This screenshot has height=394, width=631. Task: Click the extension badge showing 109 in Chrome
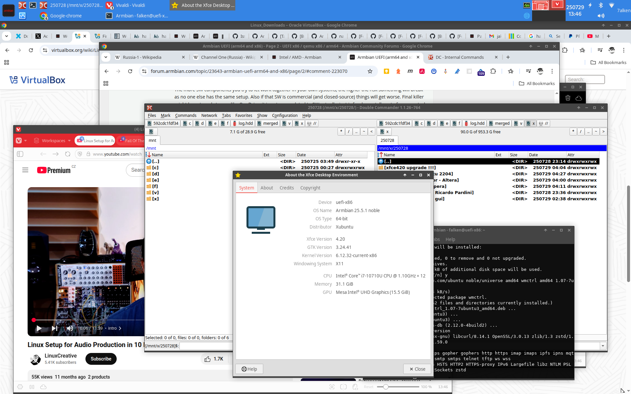click(481, 72)
